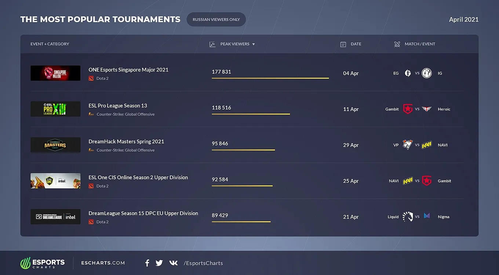Image resolution: width=499 pixels, height=275 pixels.
Task: Click the 118 516 peak viewers value
Action: tap(221, 108)
